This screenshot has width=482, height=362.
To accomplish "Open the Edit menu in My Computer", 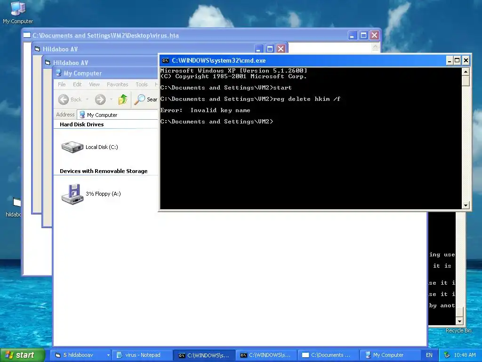I will pyautogui.click(x=77, y=84).
